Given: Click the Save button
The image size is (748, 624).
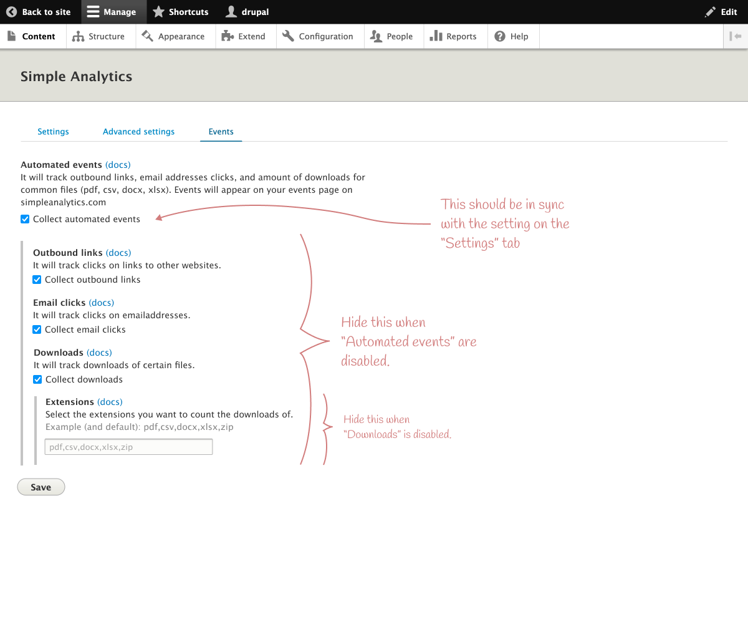Looking at the screenshot, I should [x=41, y=487].
